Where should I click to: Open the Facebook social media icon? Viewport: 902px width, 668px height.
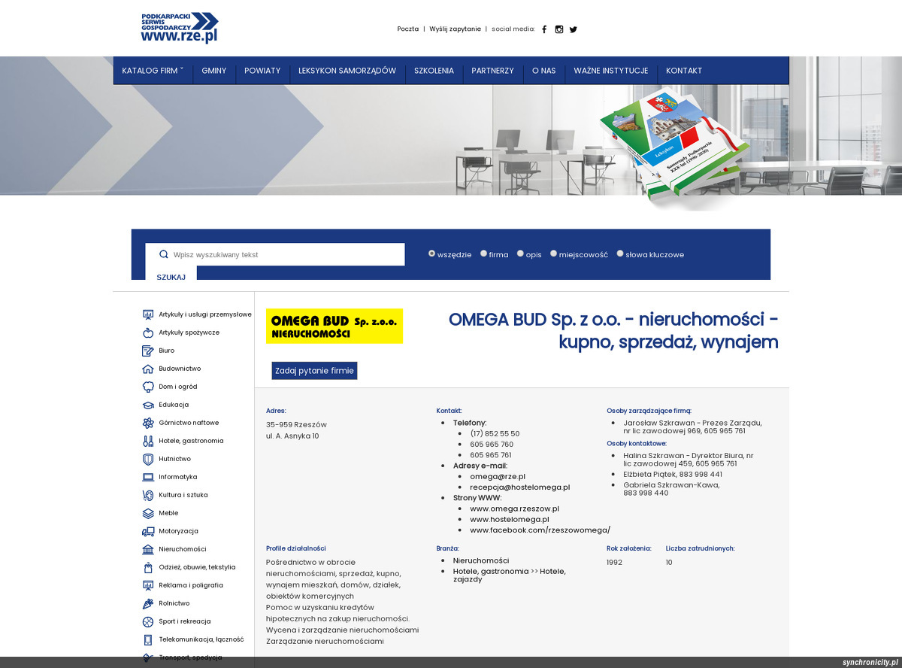(544, 29)
